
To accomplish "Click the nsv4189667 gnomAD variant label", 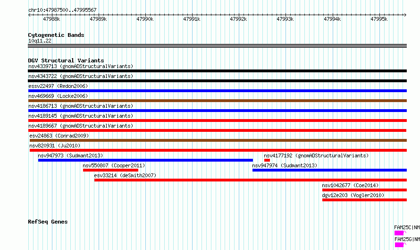I will 81,126.
